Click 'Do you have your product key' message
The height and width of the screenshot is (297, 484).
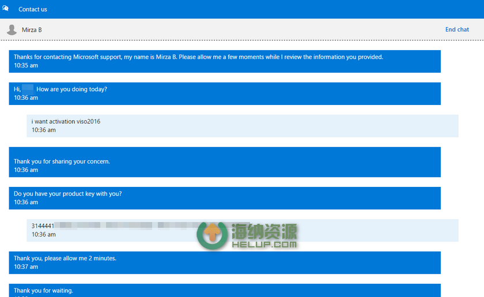pyautogui.click(x=225, y=198)
